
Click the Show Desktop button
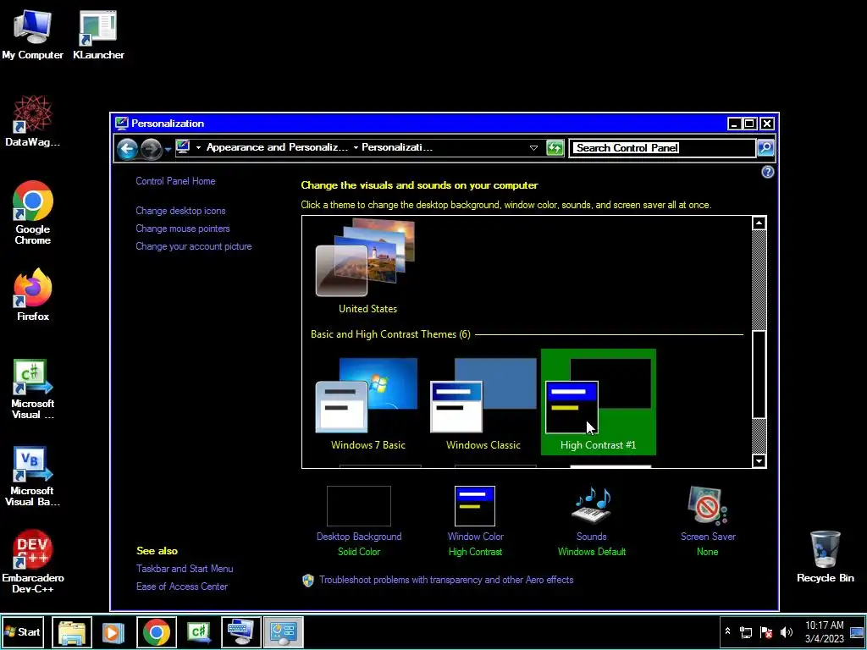point(857,631)
